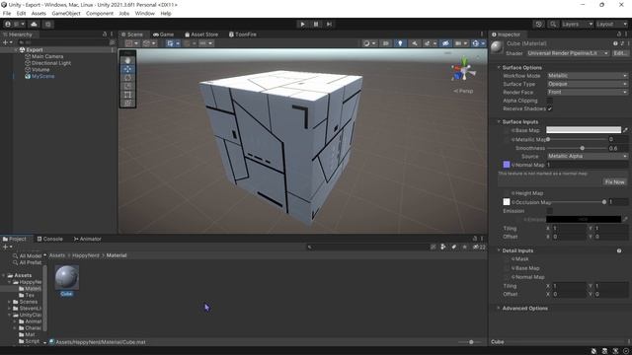Open the Surface Type dropdown
Viewport: 632px width, 355px height.
(588, 84)
